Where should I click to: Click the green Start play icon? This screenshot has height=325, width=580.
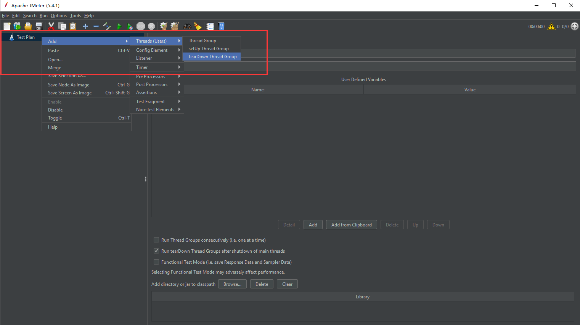119,26
